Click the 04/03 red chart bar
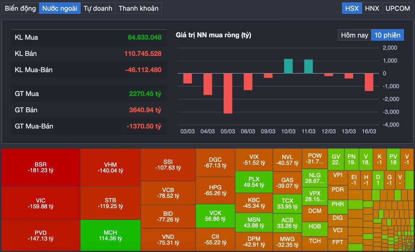The height and width of the screenshot is (252, 415). coord(207,84)
